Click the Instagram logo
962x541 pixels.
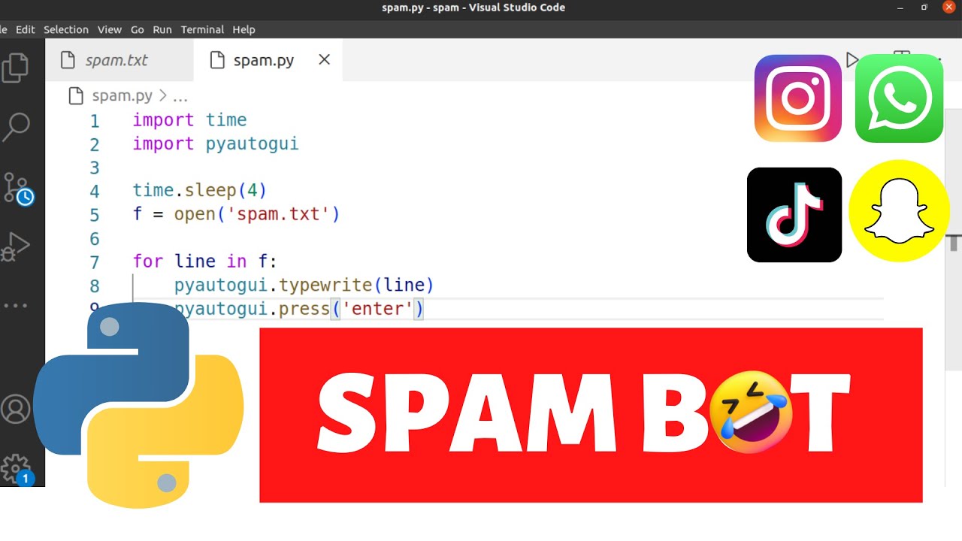coord(798,98)
